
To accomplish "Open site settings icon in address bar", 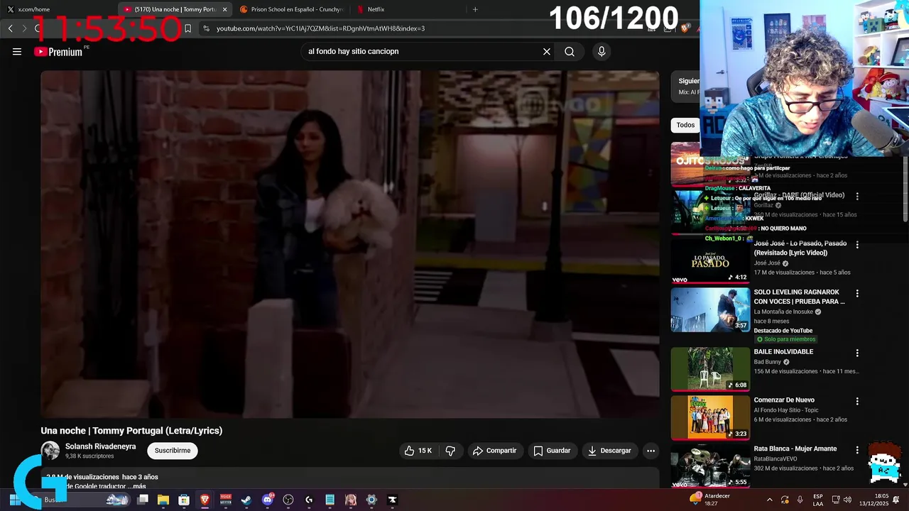I will coord(206,28).
